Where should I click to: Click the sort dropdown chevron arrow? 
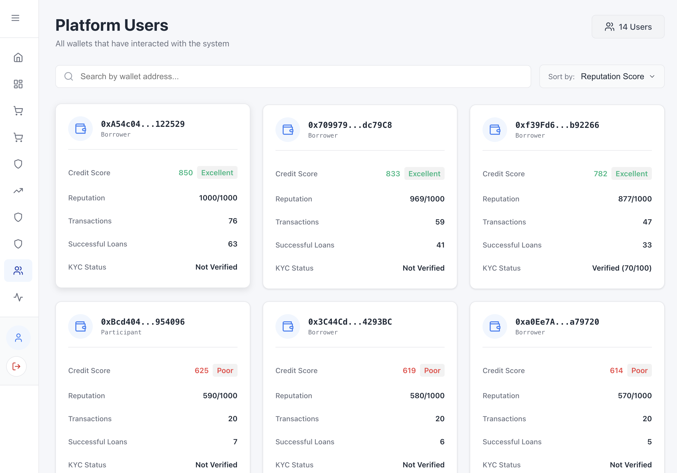(x=652, y=77)
